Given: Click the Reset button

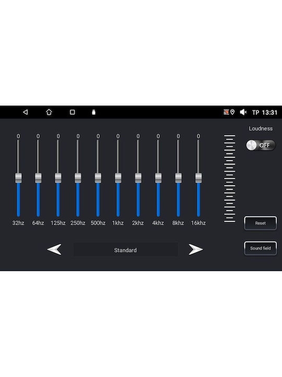Looking at the screenshot, I should (261, 223).
